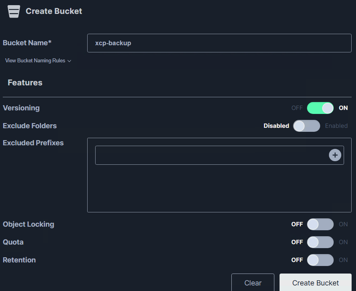
Task: Turn on the Object Locking toggle
Action: 320,224
